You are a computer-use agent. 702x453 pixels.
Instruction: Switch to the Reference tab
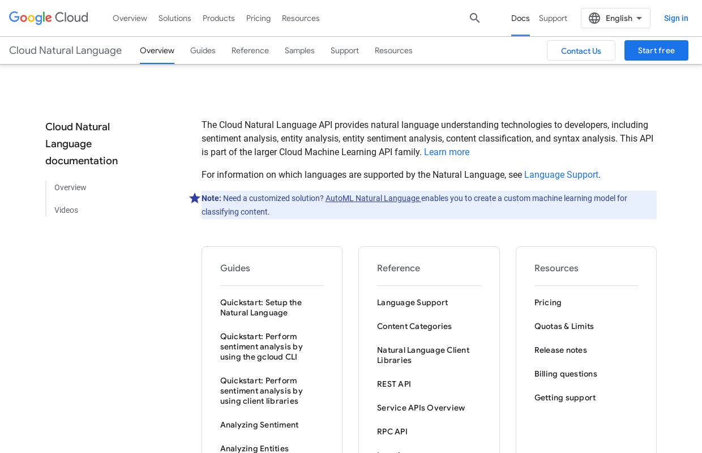250,50
